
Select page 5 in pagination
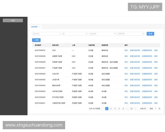click(123, 109)
